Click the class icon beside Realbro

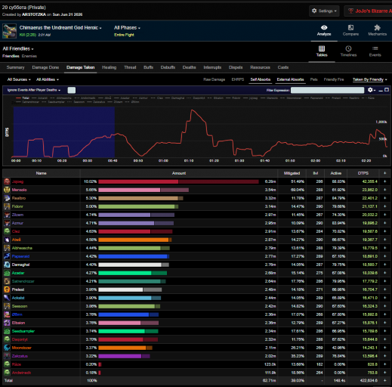click(7, 198)
